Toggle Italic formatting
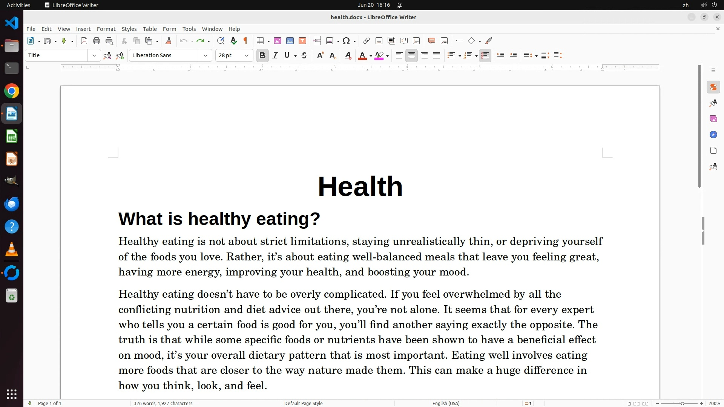Viewport: 724px width, 407px height. [275, 56]
